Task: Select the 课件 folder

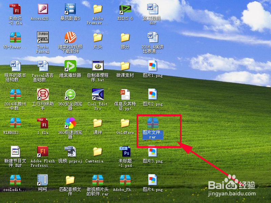Action: (98, 123)
